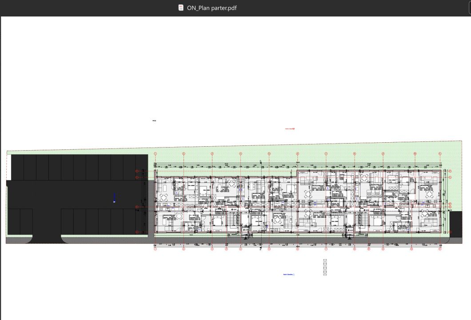The image size is (471, 320).
Task: Click the PDF file icon beside the title
Action: (181, 8)
